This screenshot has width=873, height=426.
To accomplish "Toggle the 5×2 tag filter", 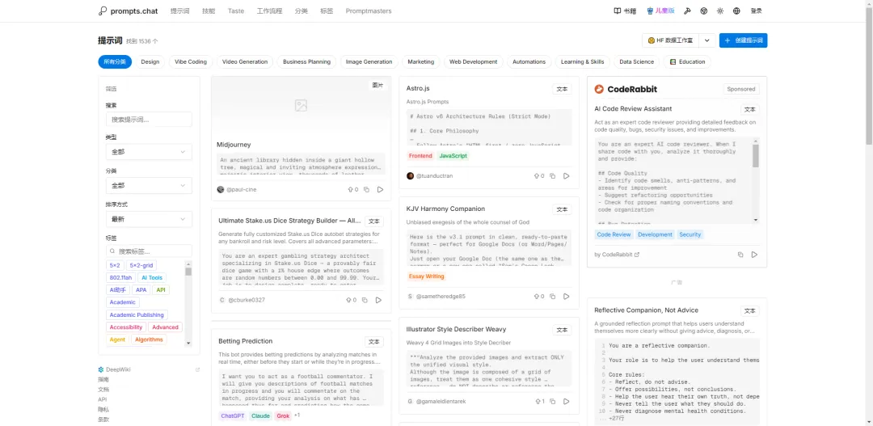I will (115, 266).
